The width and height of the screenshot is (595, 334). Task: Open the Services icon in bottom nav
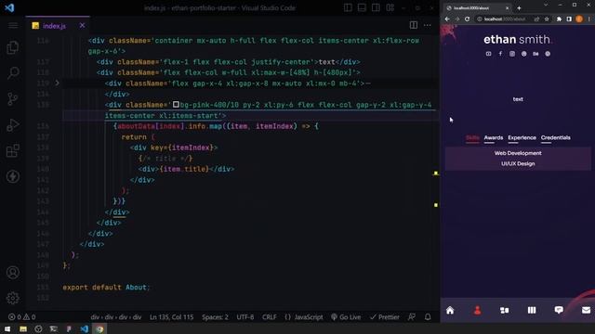pos(504,311)
